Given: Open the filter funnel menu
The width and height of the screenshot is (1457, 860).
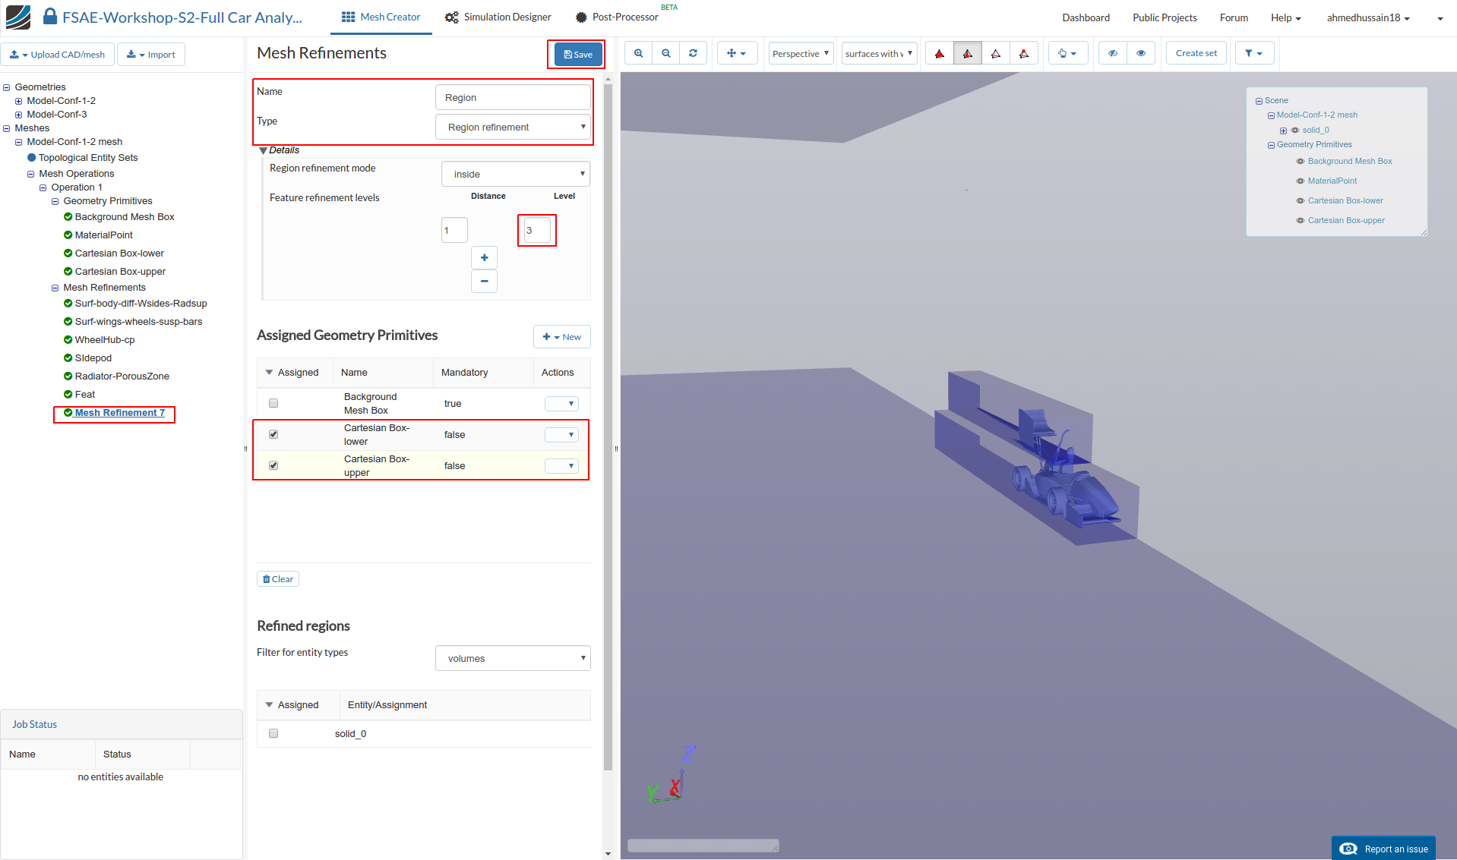Looking at the screenshot, I should (1253, 53).
